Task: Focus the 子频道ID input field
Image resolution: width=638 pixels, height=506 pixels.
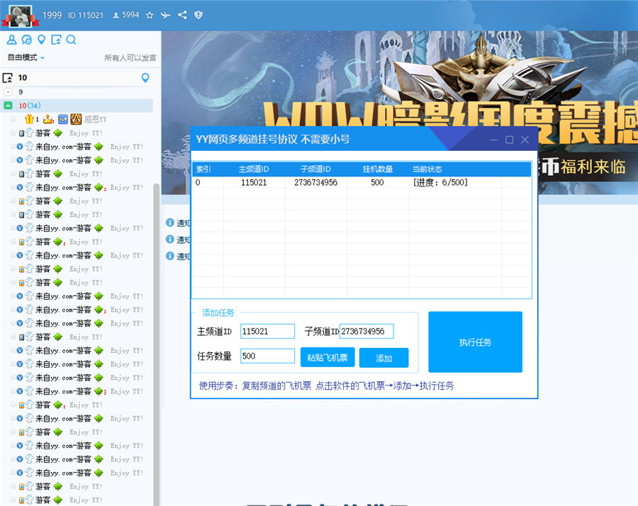Action: click(366, 331)
